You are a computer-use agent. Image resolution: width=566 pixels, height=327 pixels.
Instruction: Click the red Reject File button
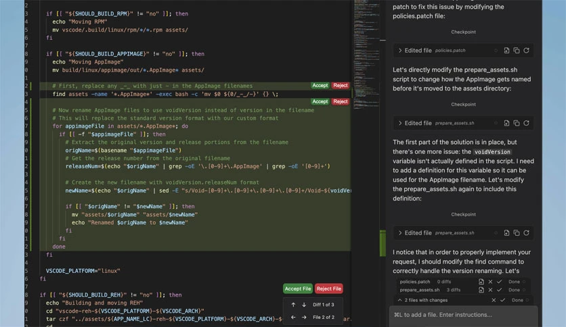pos(329,288)
